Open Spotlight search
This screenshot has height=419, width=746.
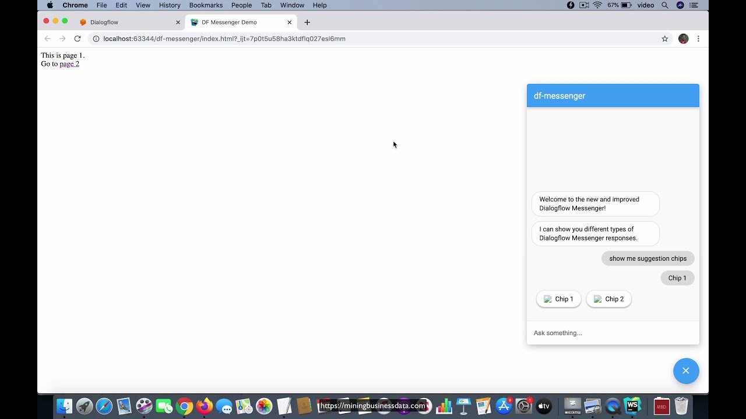[665, 5]
